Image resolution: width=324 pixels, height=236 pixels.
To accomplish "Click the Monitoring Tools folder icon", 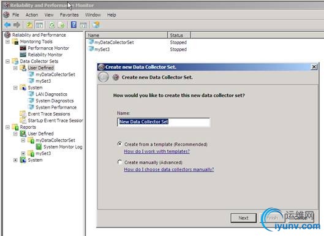I will 15,41.
